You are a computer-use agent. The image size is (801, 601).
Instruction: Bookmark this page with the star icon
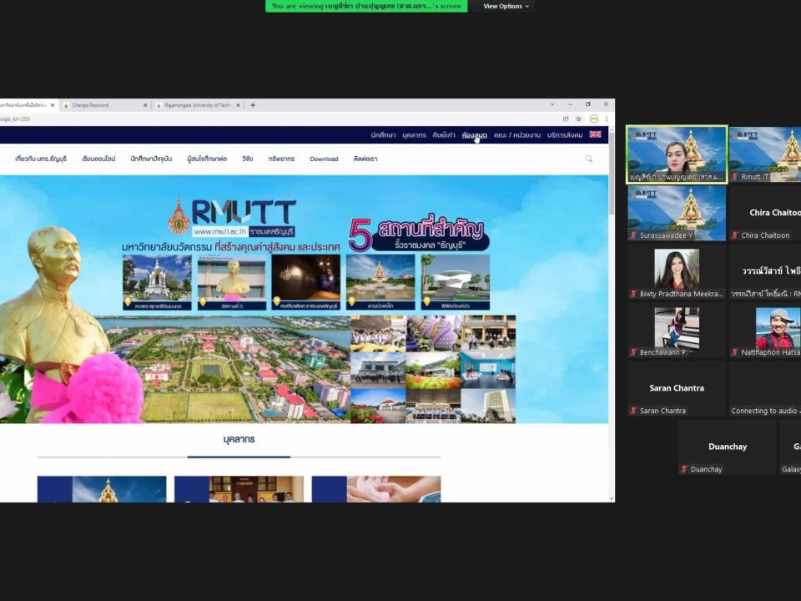click(579, 119)
